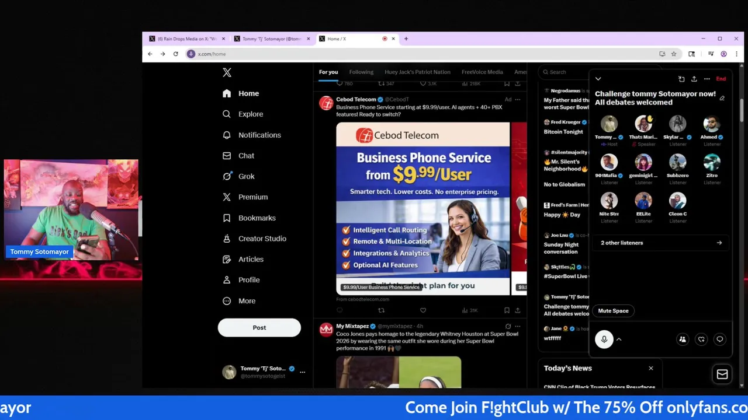Screen dimensions: 748x420
Task: Open Bookmarks in the sidebar
Action: pyautogui.click(x=249, y=218)
